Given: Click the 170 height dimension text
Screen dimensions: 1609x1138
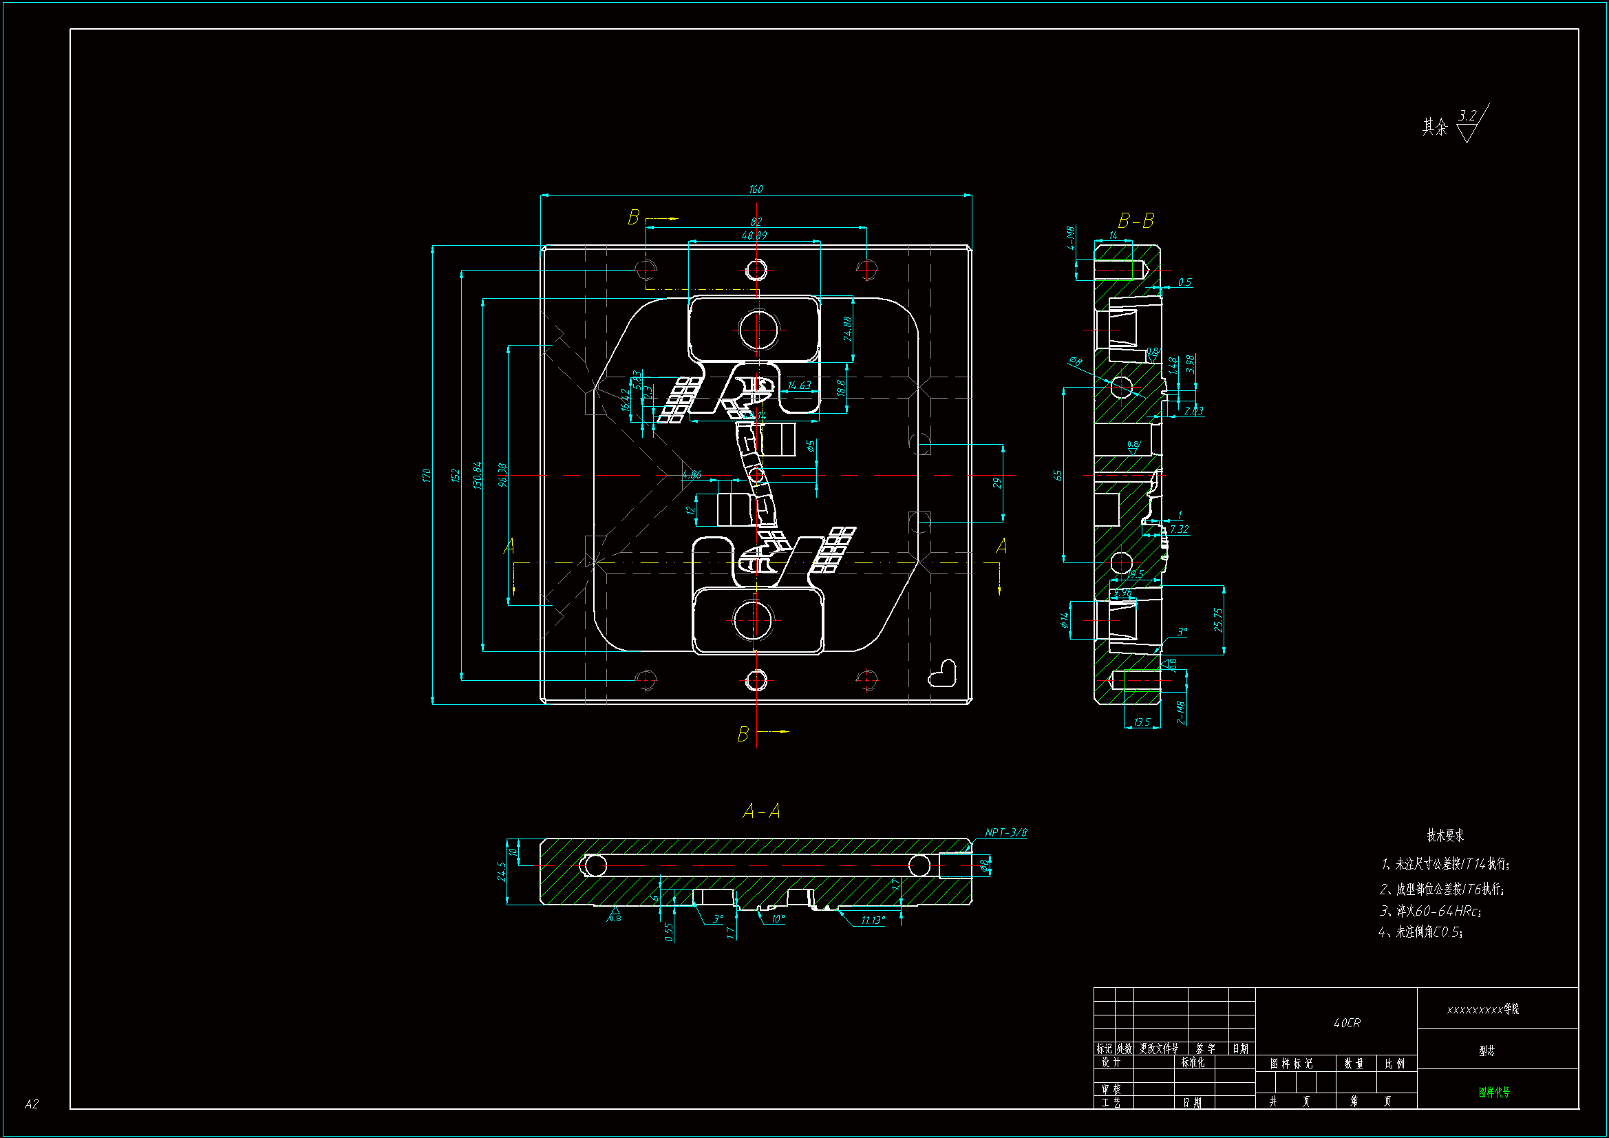Looking at the screenshot, I should tap(426, 475).
